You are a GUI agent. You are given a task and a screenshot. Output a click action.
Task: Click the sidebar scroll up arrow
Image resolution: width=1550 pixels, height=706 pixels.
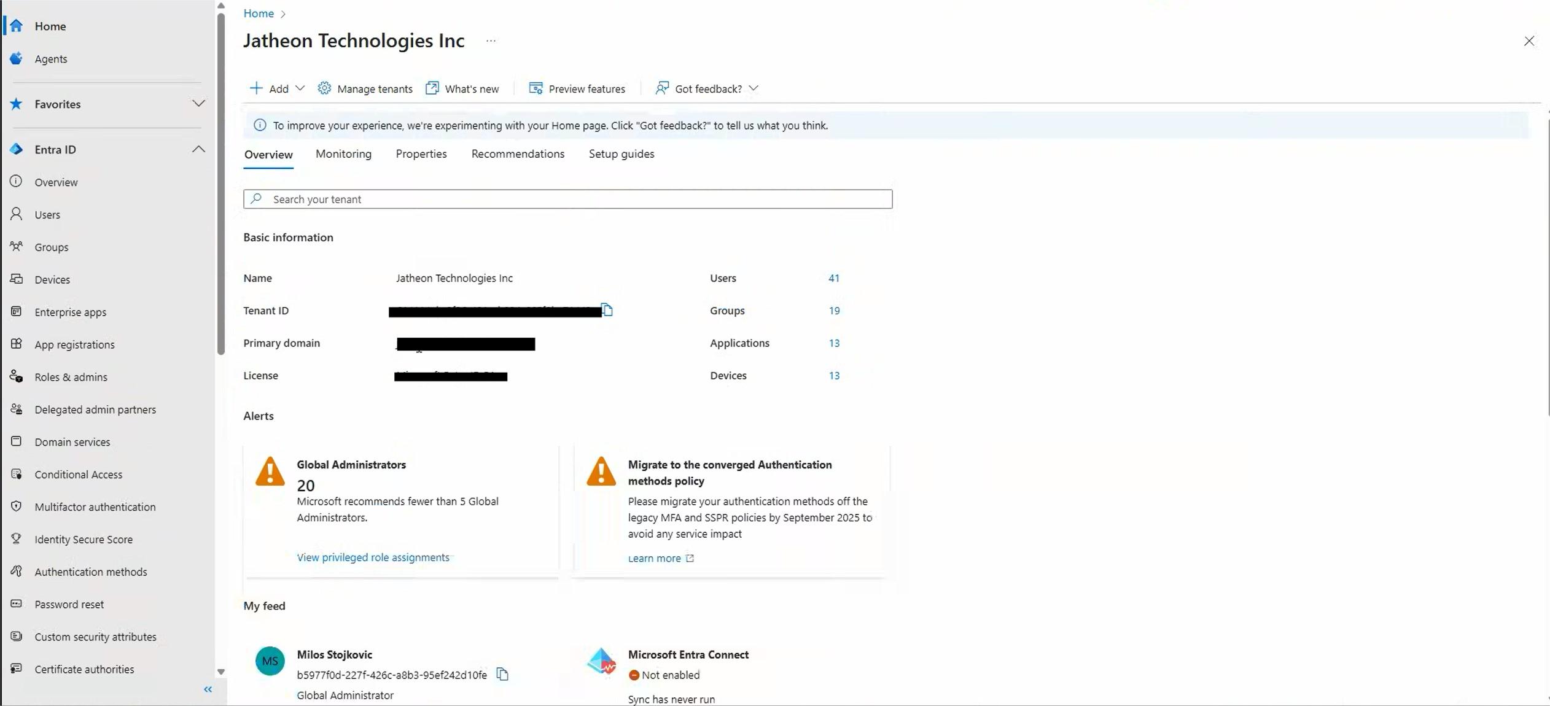coord(221,6)
